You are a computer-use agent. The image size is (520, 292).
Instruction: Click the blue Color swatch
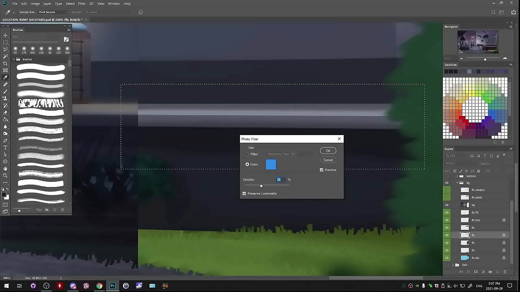point(271,164)
